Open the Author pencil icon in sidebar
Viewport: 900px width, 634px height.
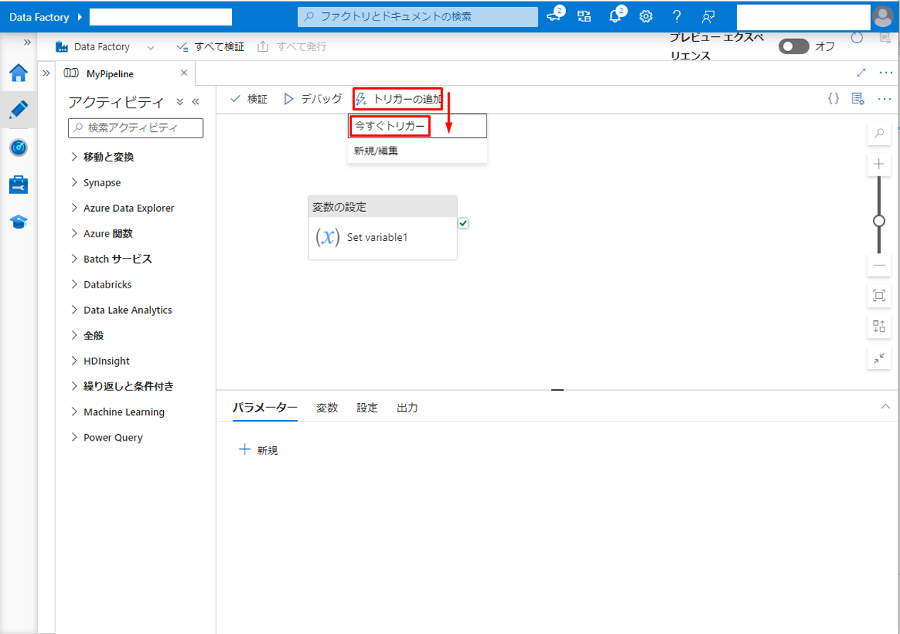[x=18, y=110]
